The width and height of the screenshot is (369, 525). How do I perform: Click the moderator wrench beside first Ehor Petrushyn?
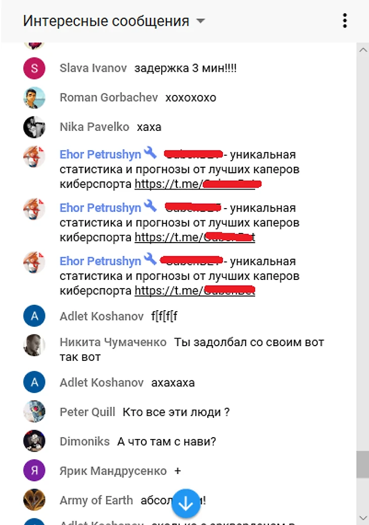(x=150, y=153)
